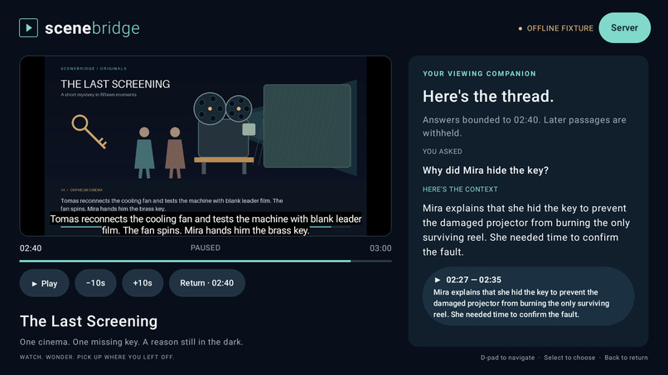Click the film projector illustration
The width and height of the screenshot is (668, 375).
click(224, 133)
